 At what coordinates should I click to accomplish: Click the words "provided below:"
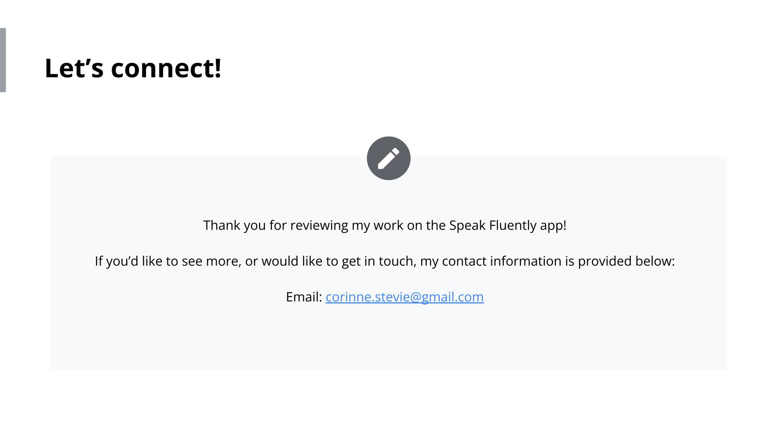click(x=626, y=261)
